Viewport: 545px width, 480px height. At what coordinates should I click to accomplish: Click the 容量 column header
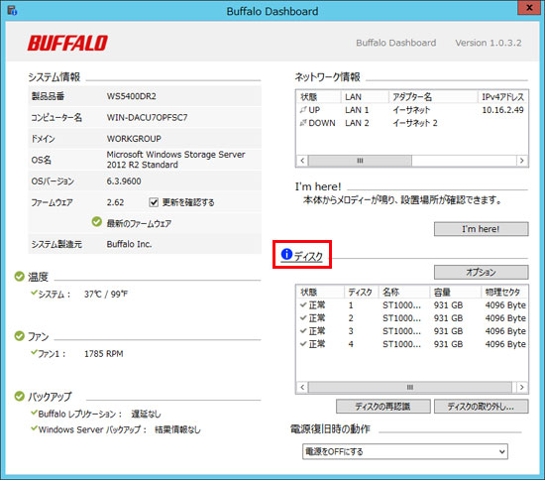[456, 293]
